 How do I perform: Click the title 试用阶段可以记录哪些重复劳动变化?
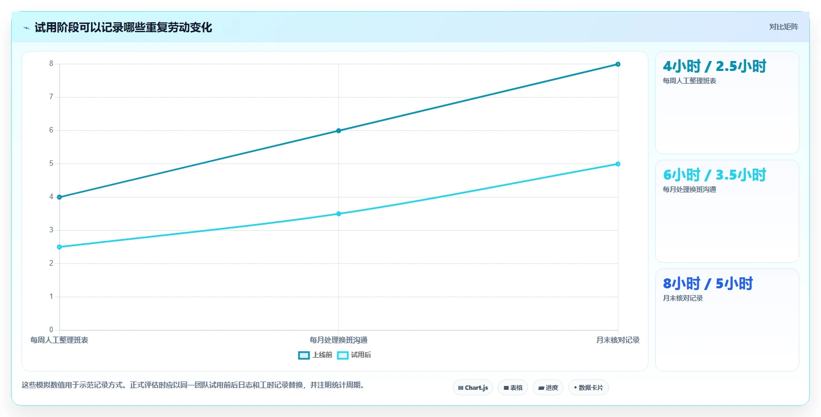[x=123, y=28]
